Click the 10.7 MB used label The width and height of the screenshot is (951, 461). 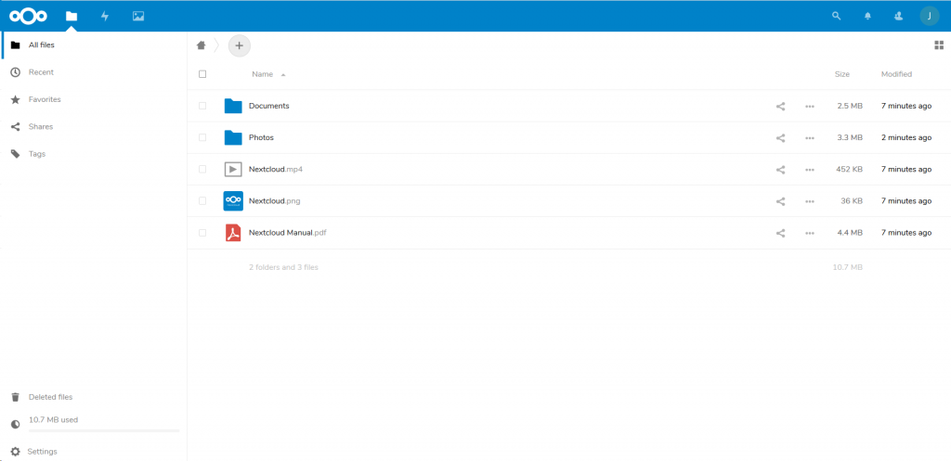click(53, 419)
